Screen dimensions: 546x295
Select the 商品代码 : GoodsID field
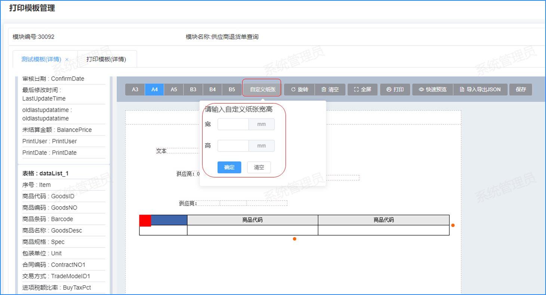[64, 196]
